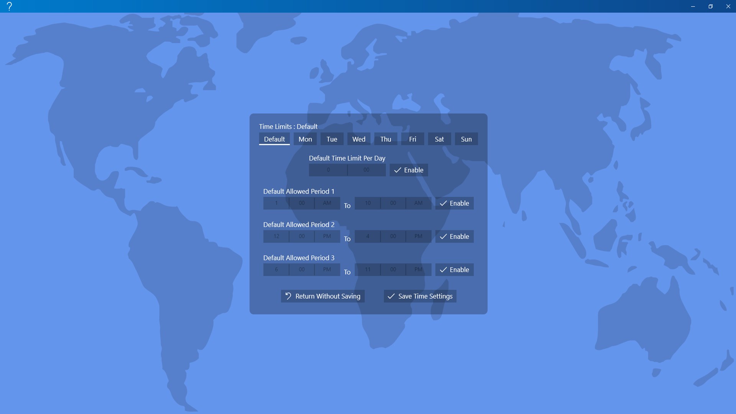This screenshot has height=414, width=736.
Task: Click the minimize window icon
Action: (693, 6)
